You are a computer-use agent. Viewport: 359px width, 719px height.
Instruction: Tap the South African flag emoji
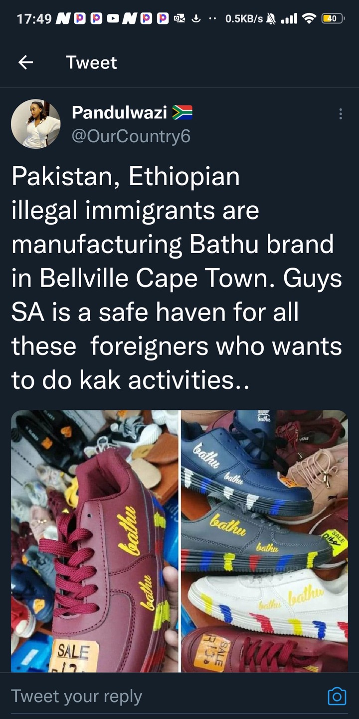(x=182, y=113)
